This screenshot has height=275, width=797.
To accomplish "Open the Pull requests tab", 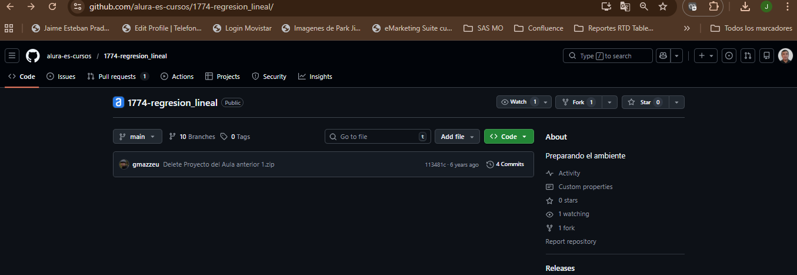I will coord(118,77).
